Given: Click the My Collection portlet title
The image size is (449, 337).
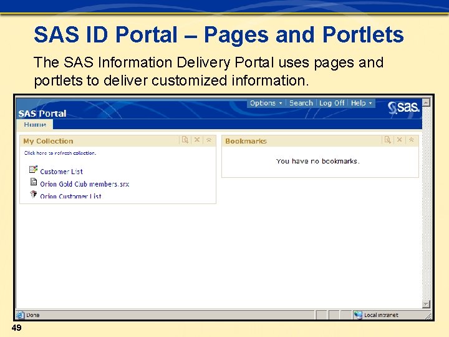Looking at the screenshot, I should coord(48,141).
